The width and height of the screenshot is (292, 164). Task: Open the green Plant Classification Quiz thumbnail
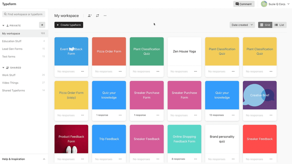(x=147, y=52)
